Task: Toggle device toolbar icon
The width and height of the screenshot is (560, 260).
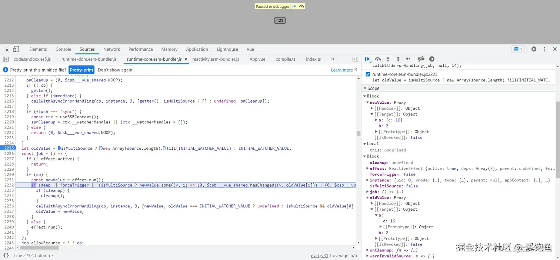Action: 16,49
